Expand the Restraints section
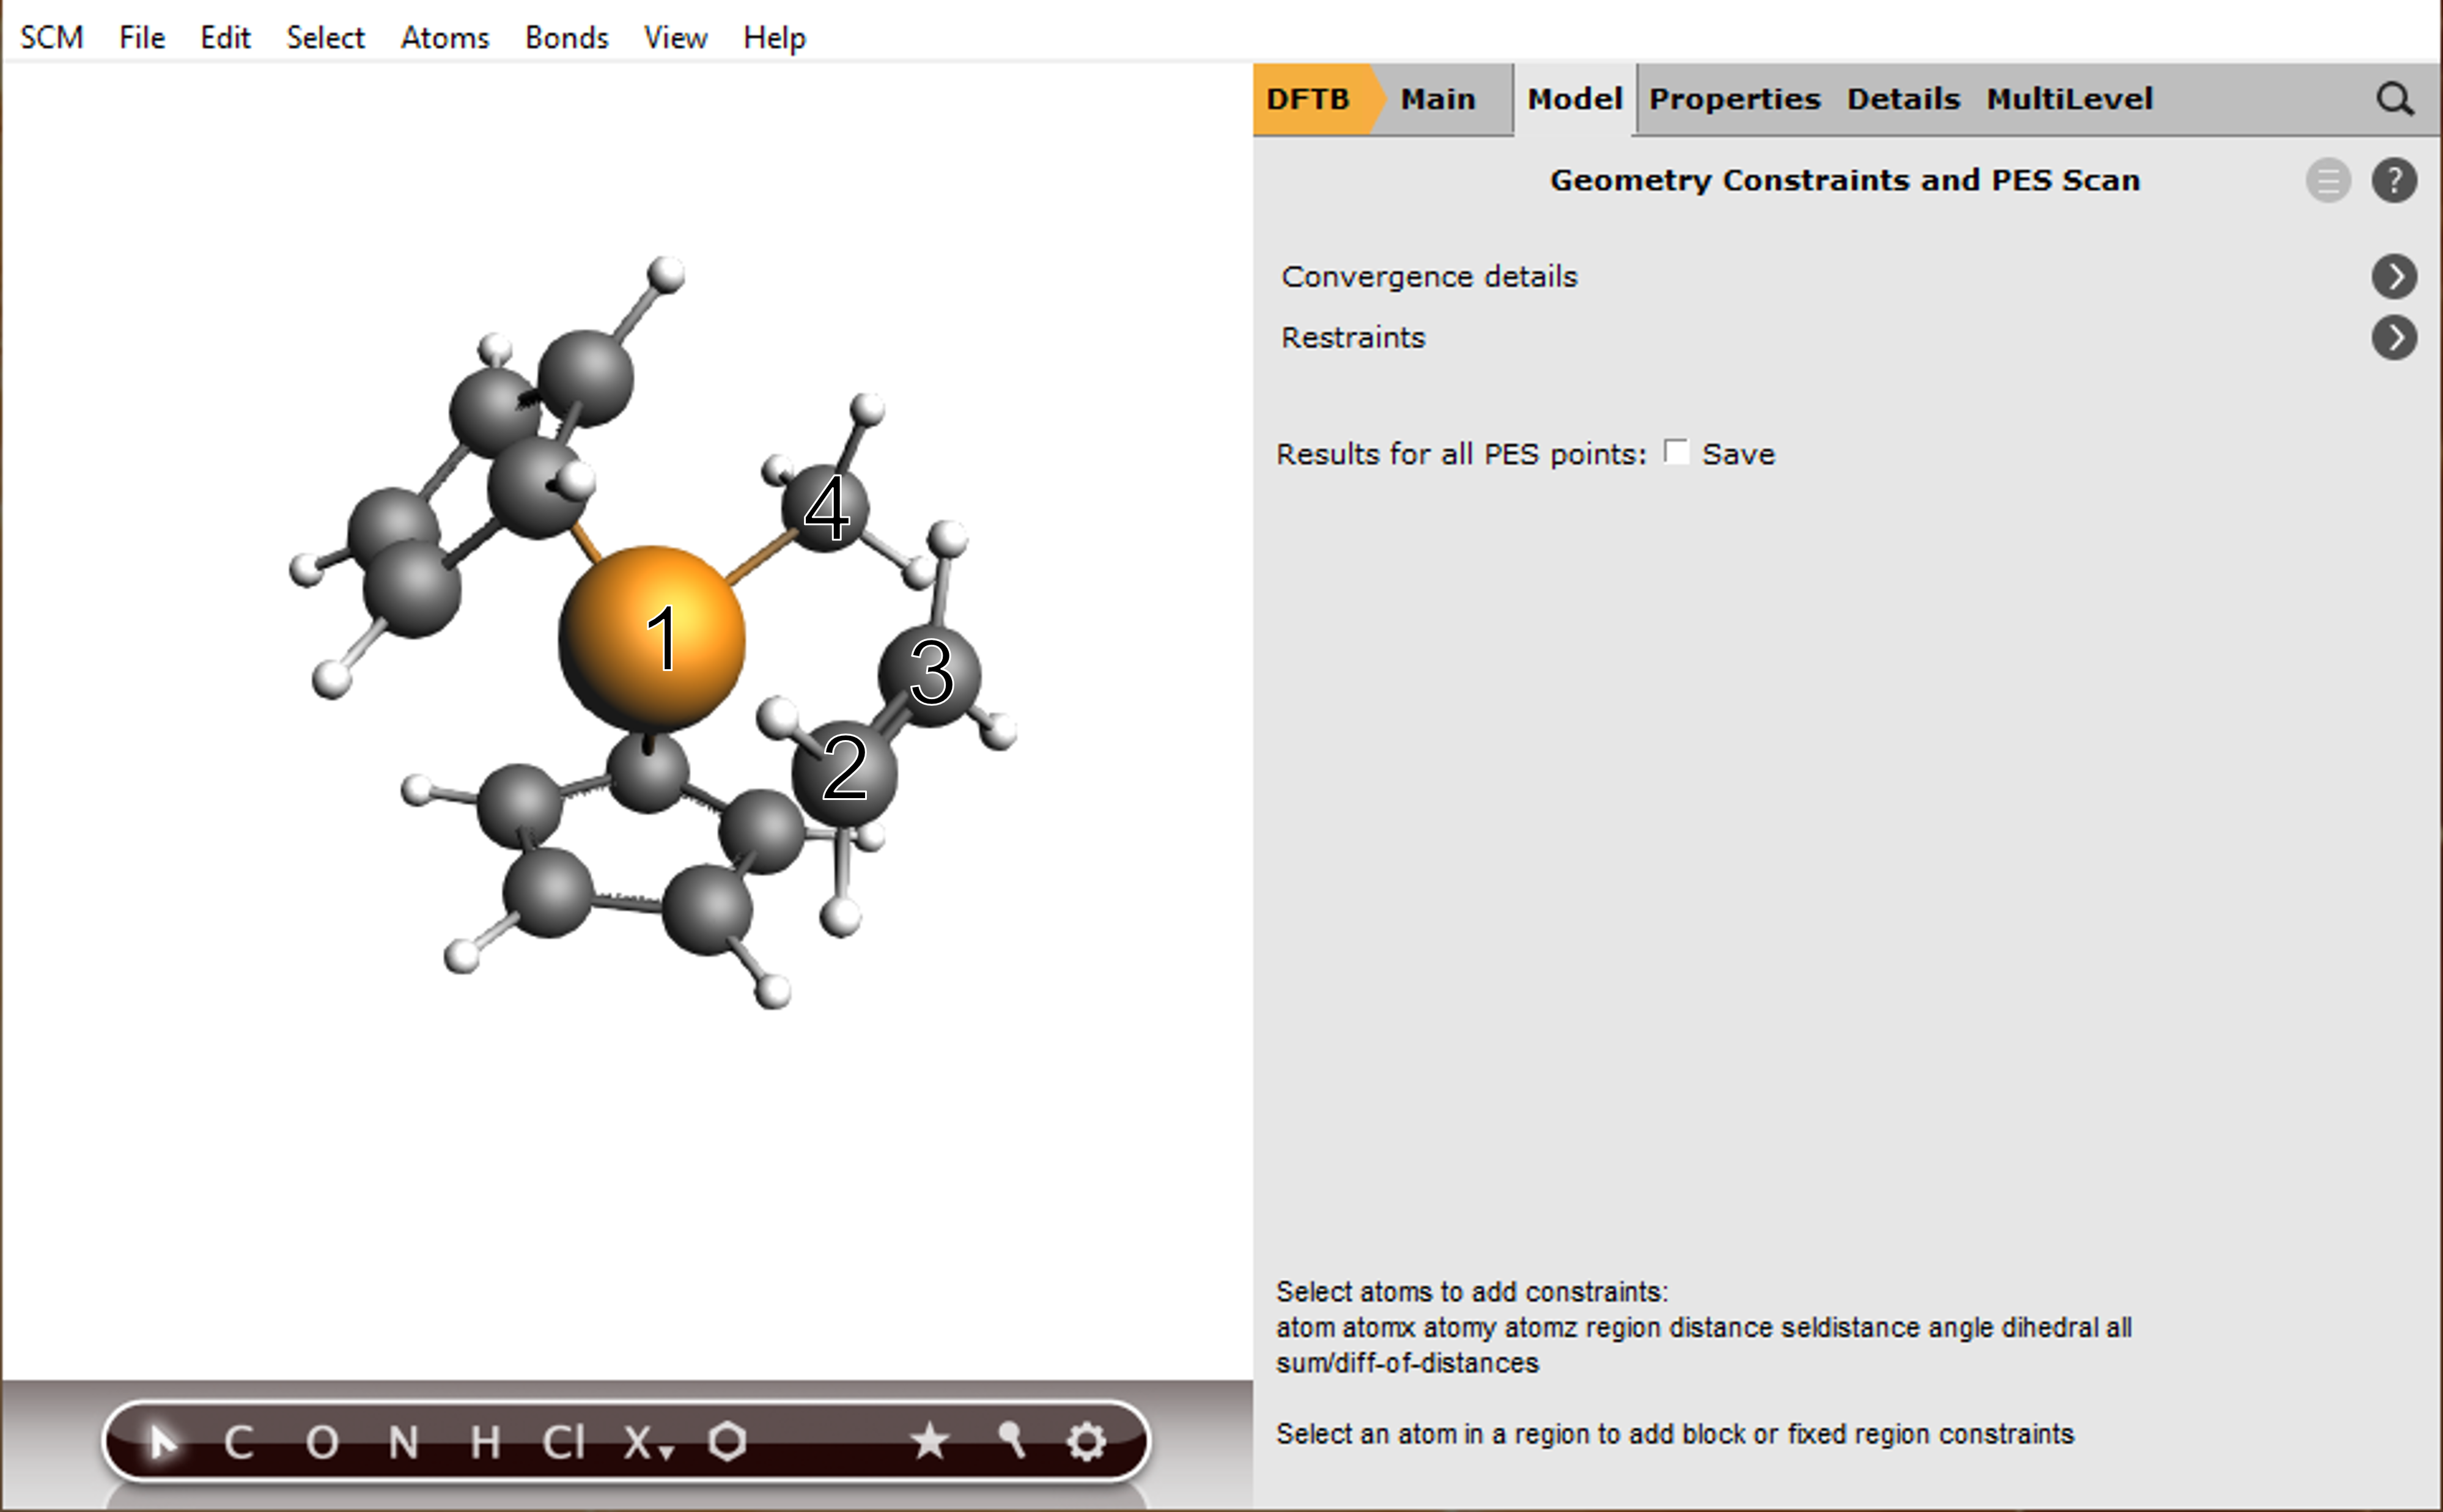Viewport: 2443px width, 1512px height. pos(2395,338)
